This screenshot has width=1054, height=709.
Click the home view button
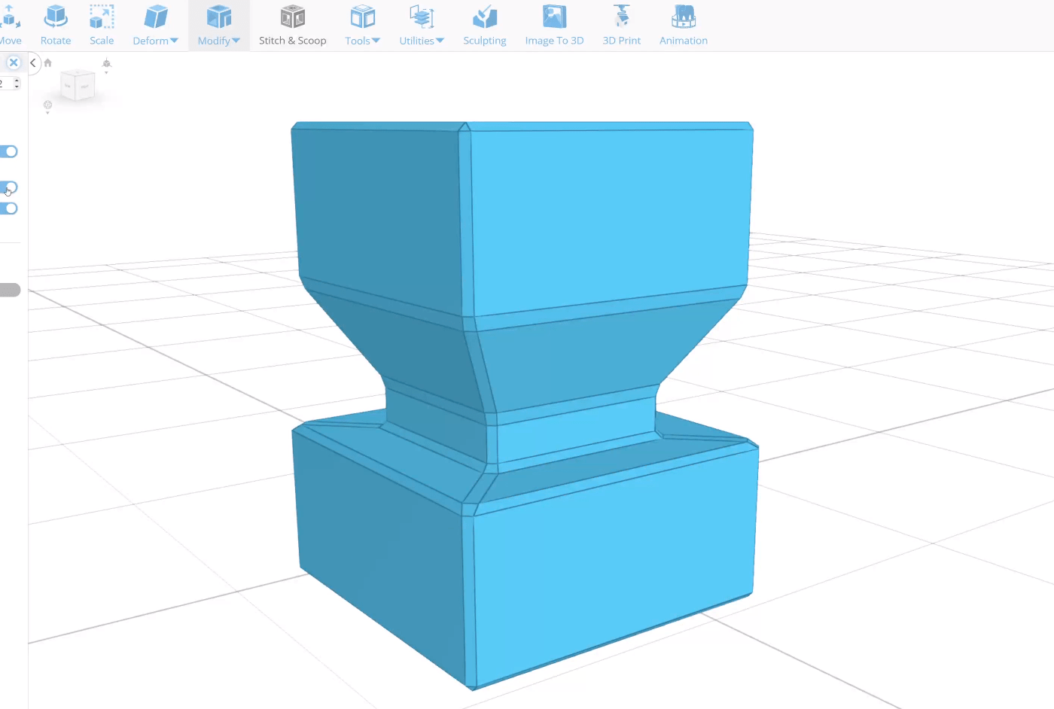47,62
